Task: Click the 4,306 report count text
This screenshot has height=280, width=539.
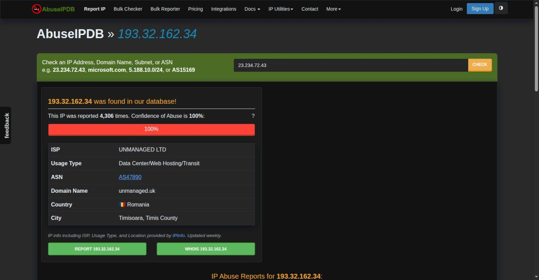Action: [107, 116]
